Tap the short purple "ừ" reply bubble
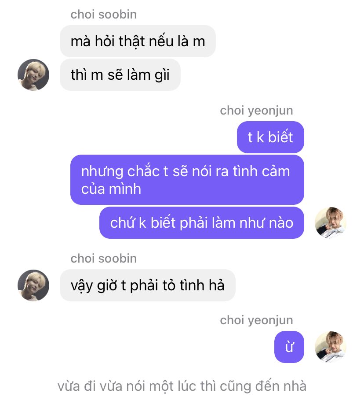The image size is (364, 404). click(289, 347)
